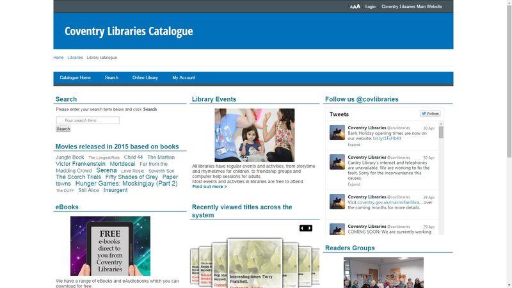The height and width of the screenshot is (288, 512).
Task: Click the carousel next arrow
Action: 309,228
